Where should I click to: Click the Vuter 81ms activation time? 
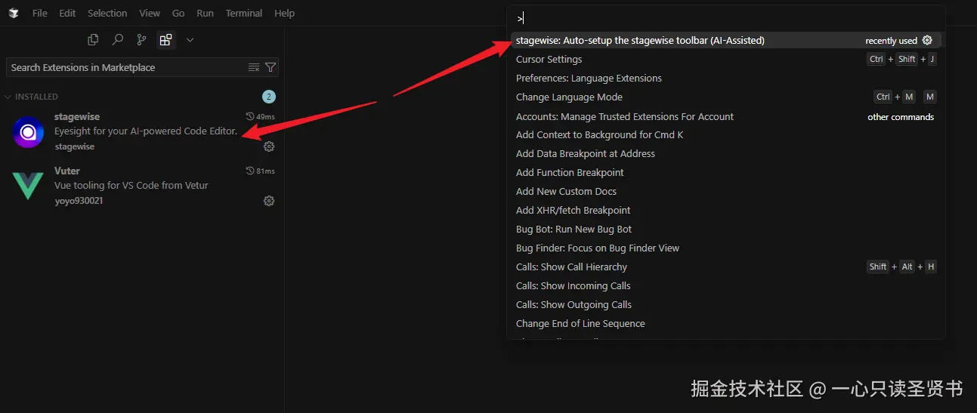pos(261,171)
